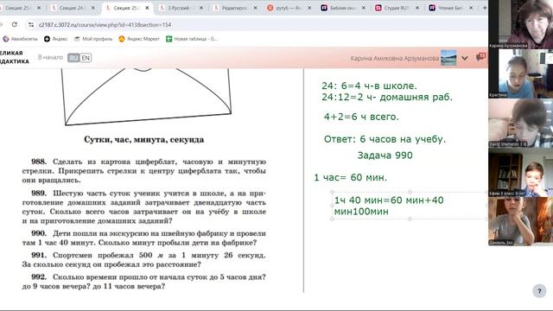The width and height of the screenshot is (553, 311).
Task: Open the Мой профиль bookmark
Action: click(x=93, y=39)
